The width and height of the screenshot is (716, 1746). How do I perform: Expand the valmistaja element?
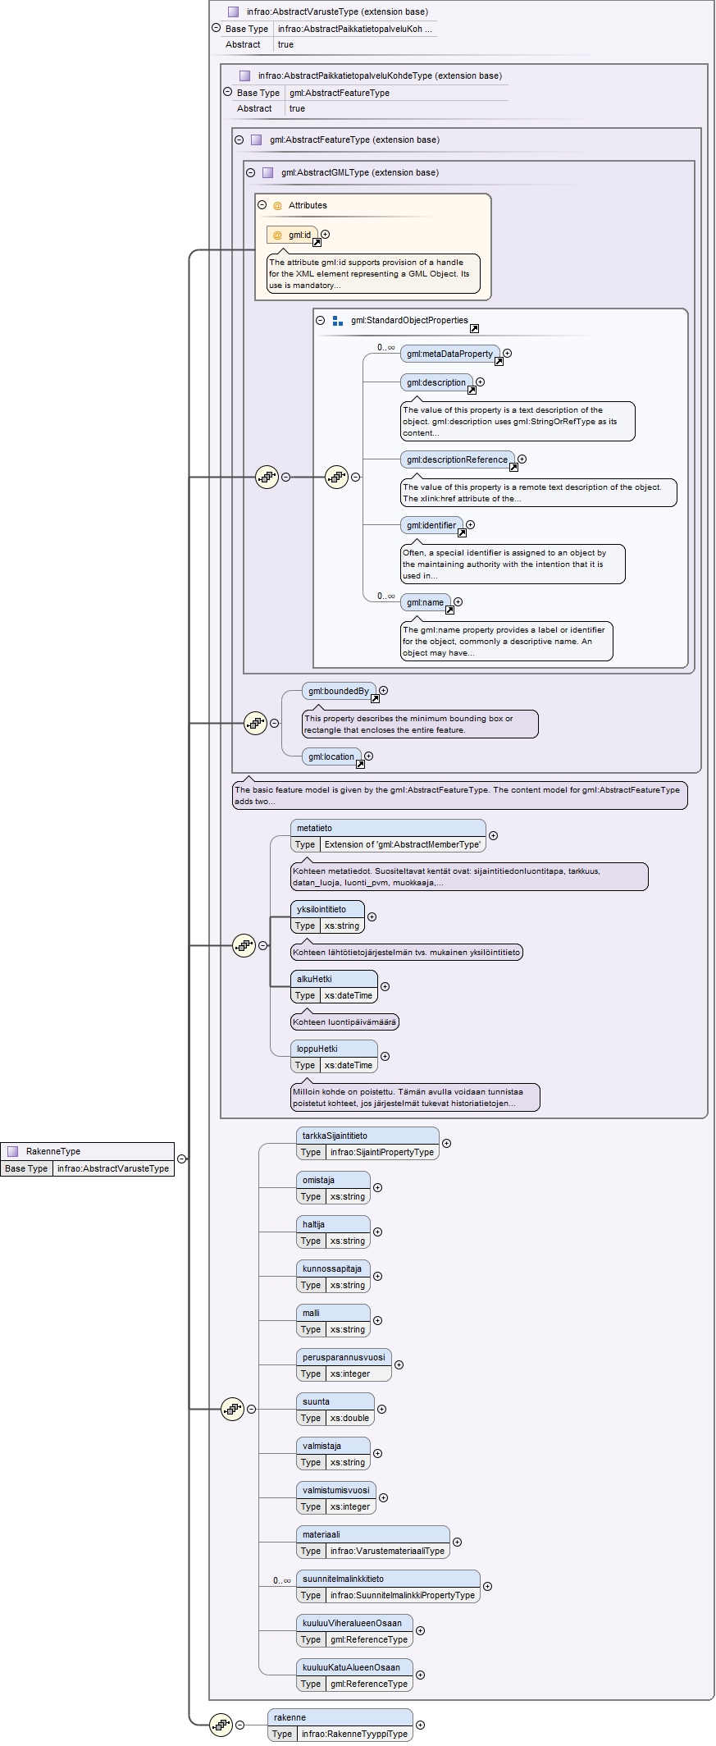tap(378, 1453)
